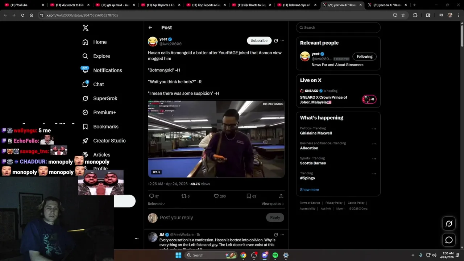
Task: Open JM @FreeWarfare reply options menu
Action: (x=282, y=235)
